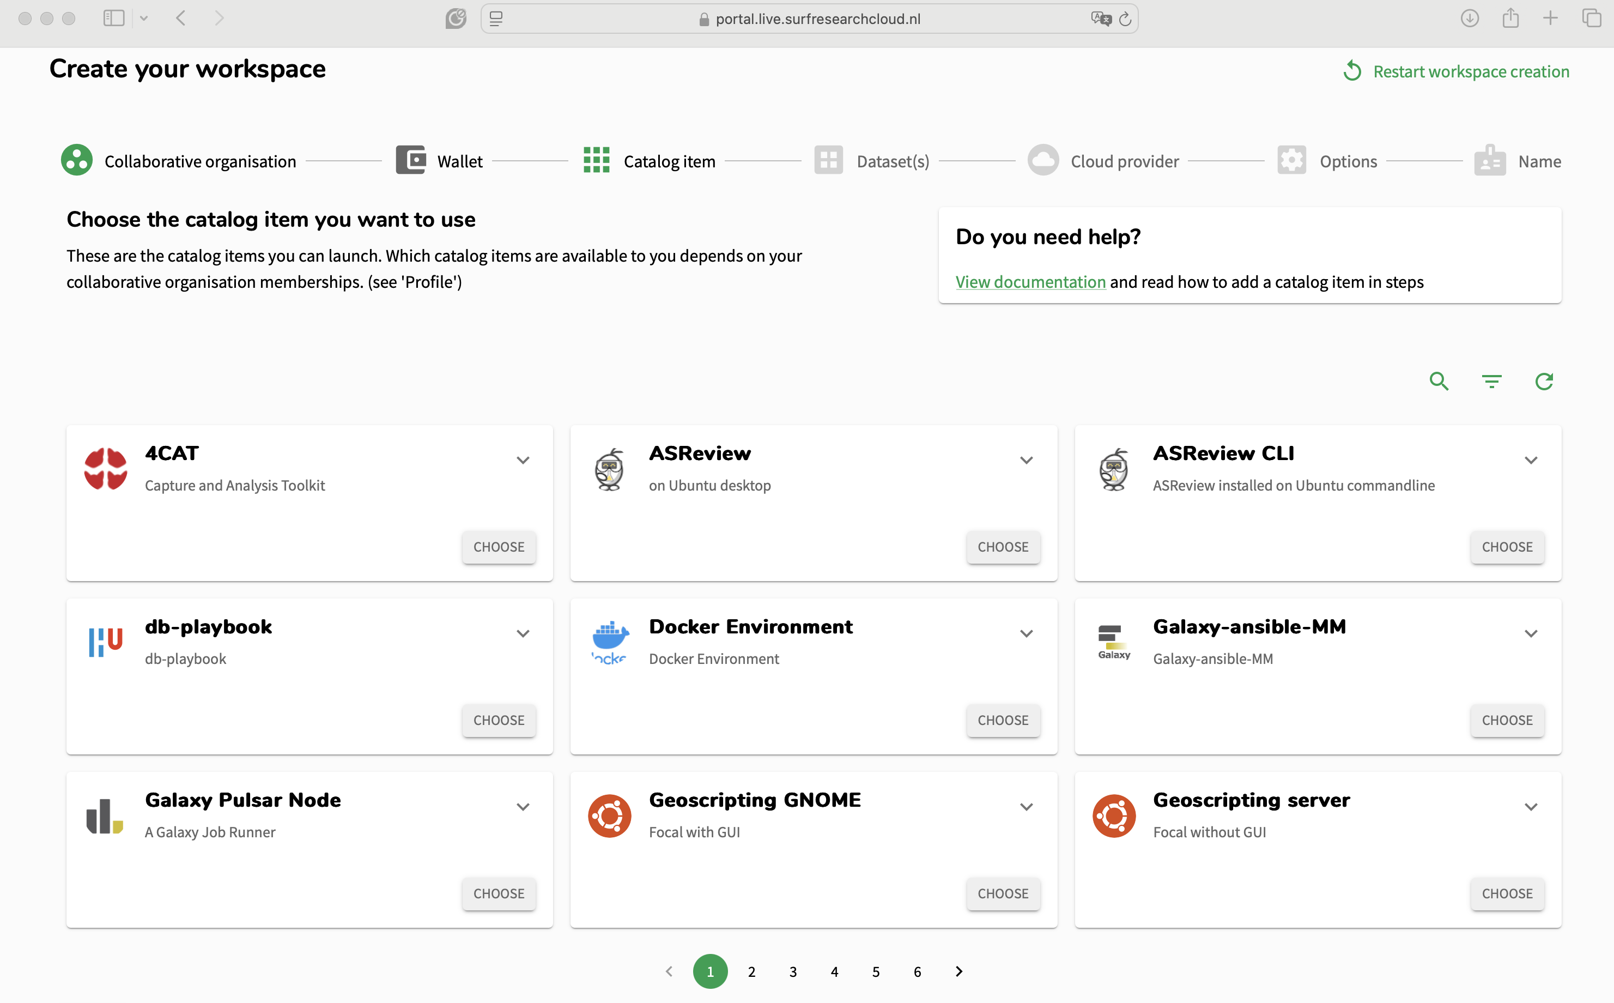Click the Safari address bar
Image resolution: width=1614 pixels, height=1003 pixels.
[x=809, y=19]
